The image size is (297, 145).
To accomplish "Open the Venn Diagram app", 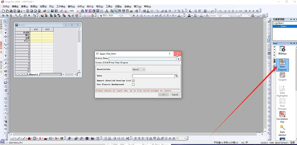I will coord(282,65).
